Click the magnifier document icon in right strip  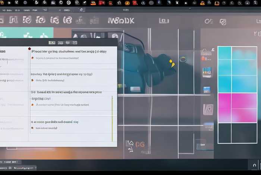click(207, 109)
